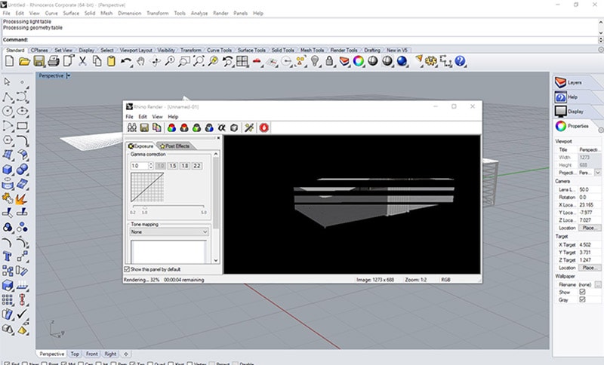Toggle the wallpaper Show checkbox

pyautogui.click(x=582, y=292)
